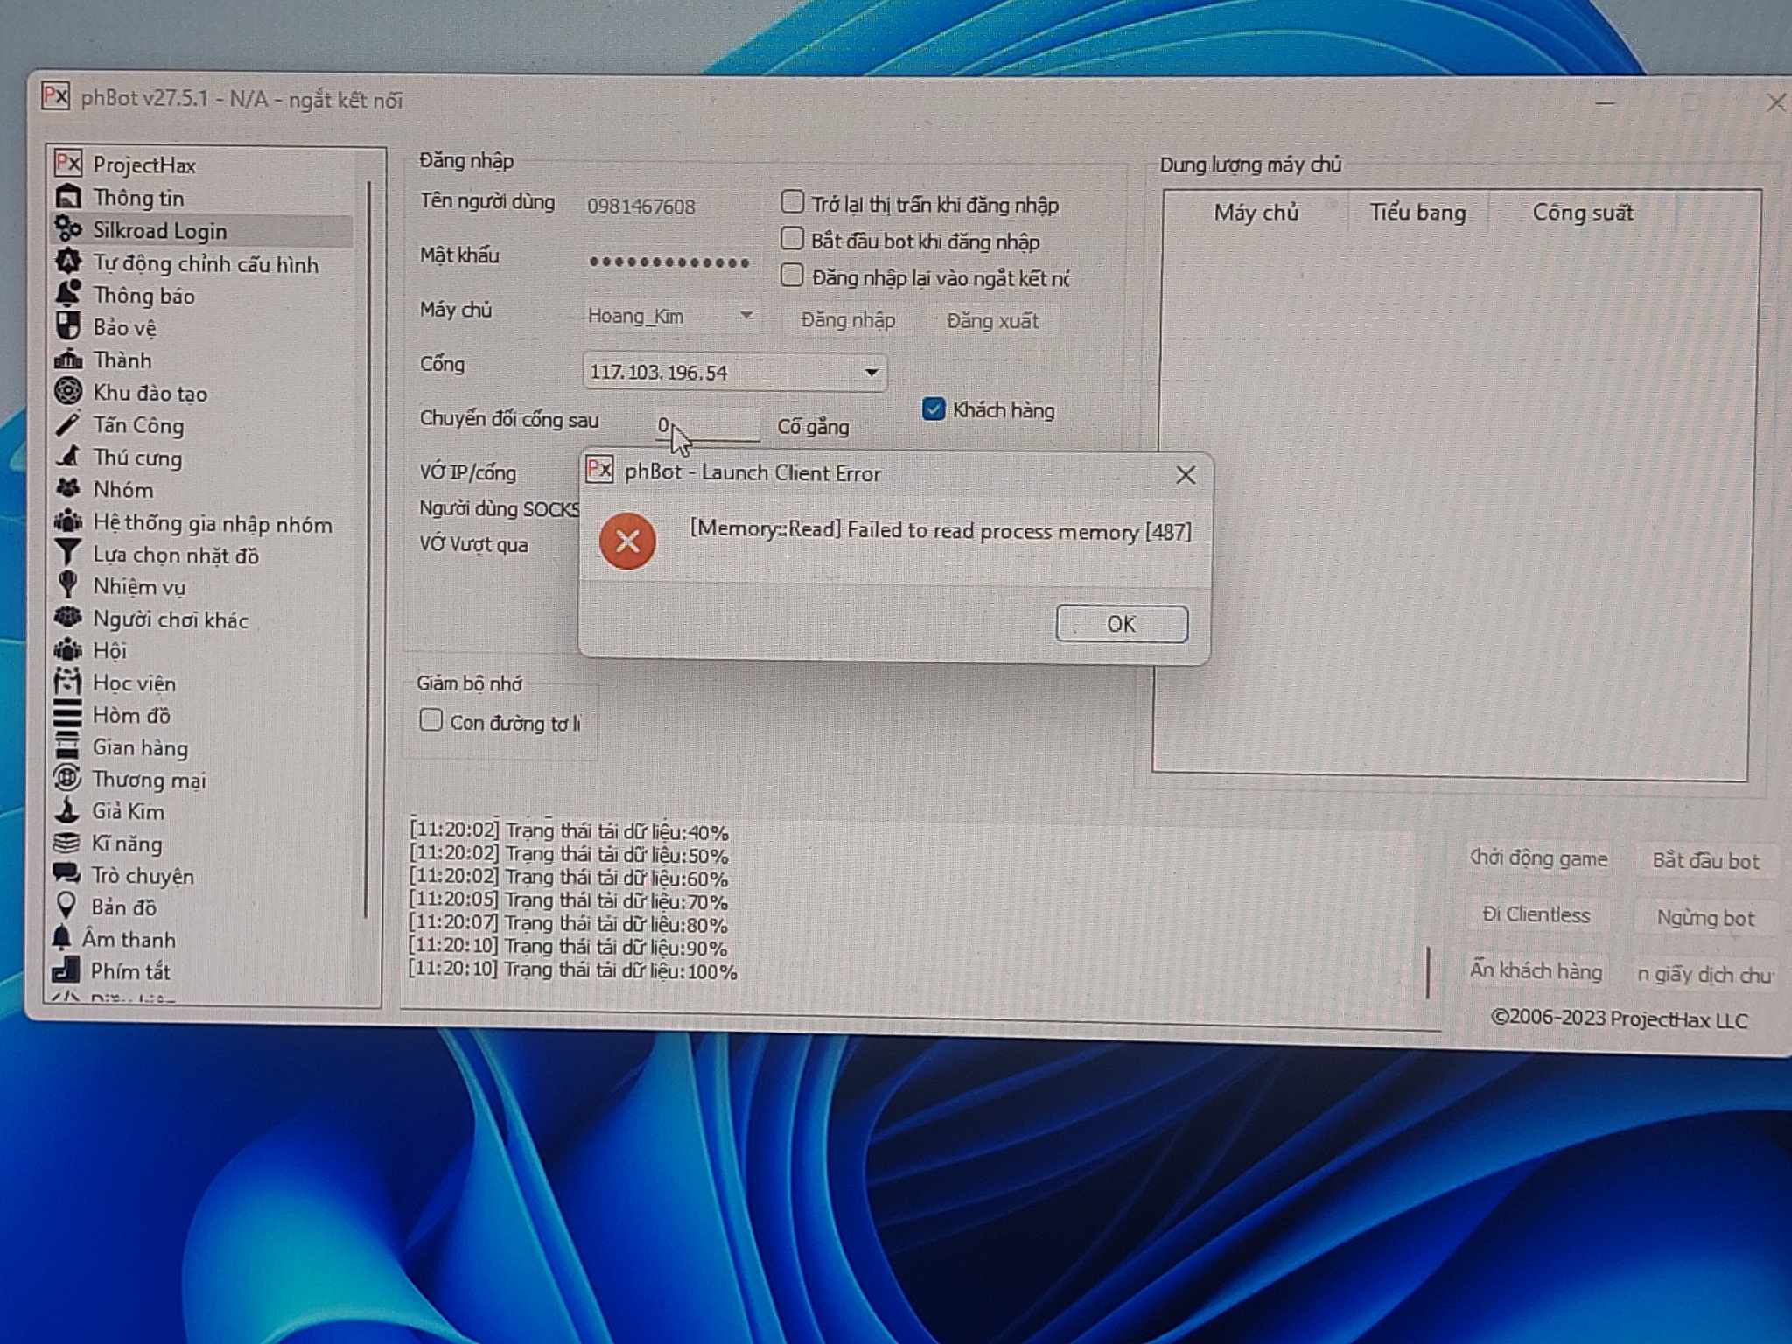This screenshot has height=1344, width=1792.
Task: Click the Đăng nhập button
Action: click(848, 320)
